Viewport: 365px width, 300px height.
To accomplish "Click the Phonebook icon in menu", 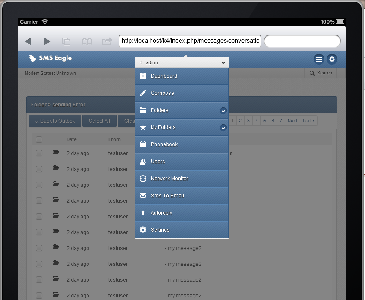I will 143,144.
